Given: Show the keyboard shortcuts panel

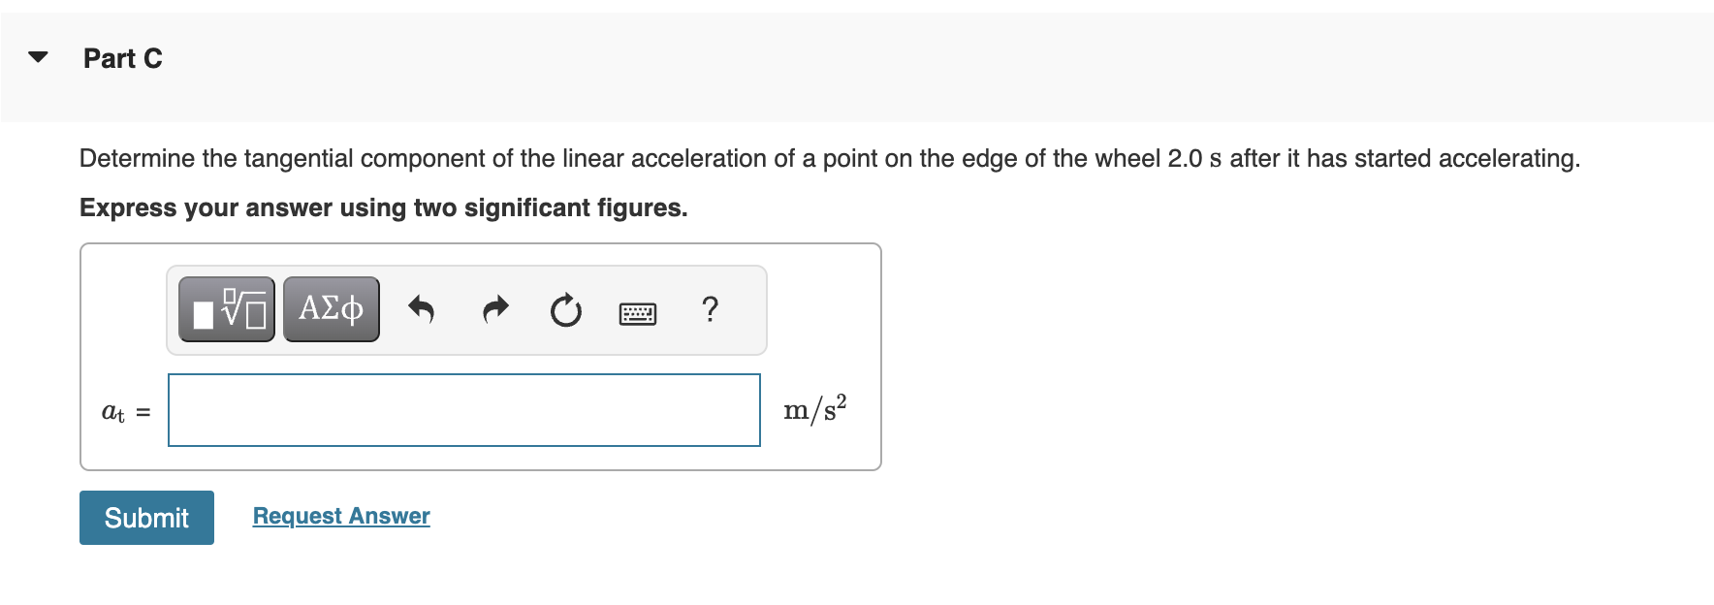Looking at the screenshot, I should (x=637, y=311).
